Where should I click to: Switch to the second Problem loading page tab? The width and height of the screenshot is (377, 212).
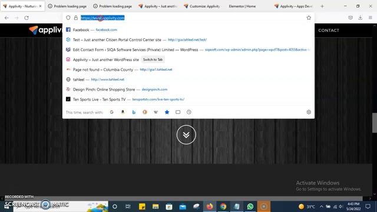113,6
